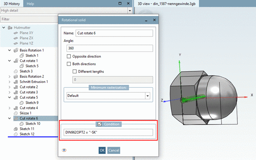Click the Skizze 1 icon

(x=16, y=113)
